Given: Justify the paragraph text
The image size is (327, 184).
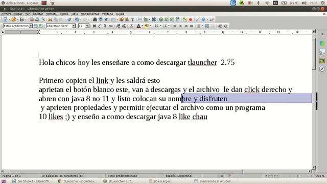Looking at the screenshot, I should coord(192,26).
